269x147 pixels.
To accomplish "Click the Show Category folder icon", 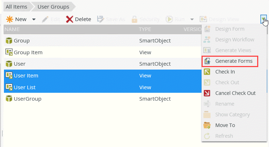I will pos(207,115).
